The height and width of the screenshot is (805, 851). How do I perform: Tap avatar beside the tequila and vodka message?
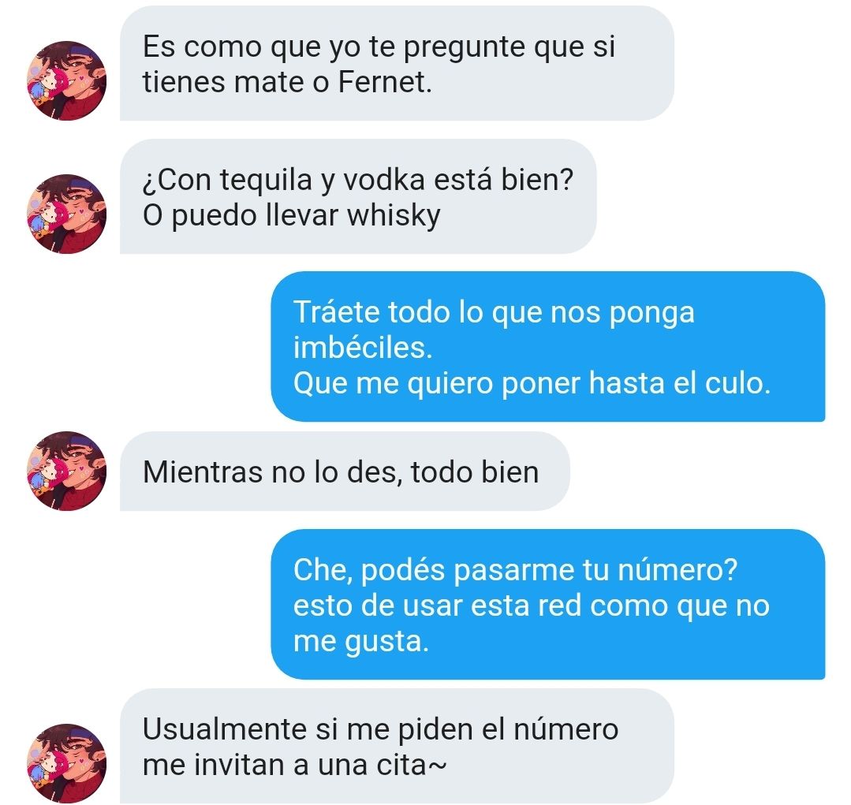tap(66, 214)
